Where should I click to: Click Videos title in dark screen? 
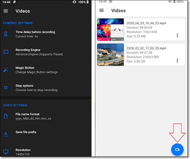[x=23, y=11]
